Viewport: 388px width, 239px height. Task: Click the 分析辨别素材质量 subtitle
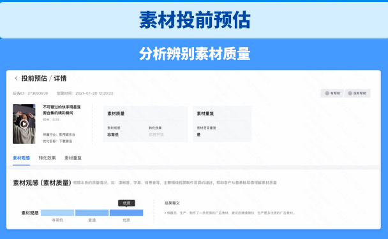coord(195,54)
